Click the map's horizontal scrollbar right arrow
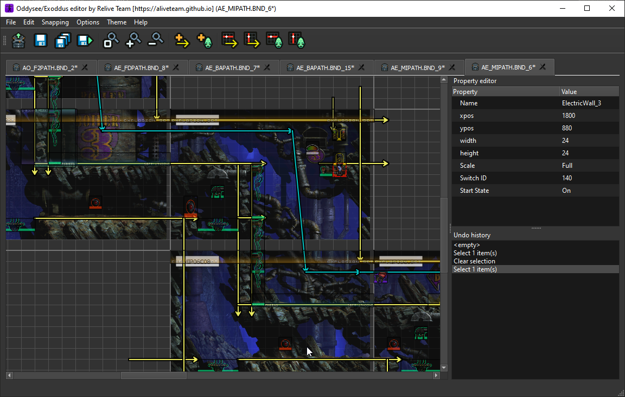This screenshot has height=397, width=625. click(436, 375)
